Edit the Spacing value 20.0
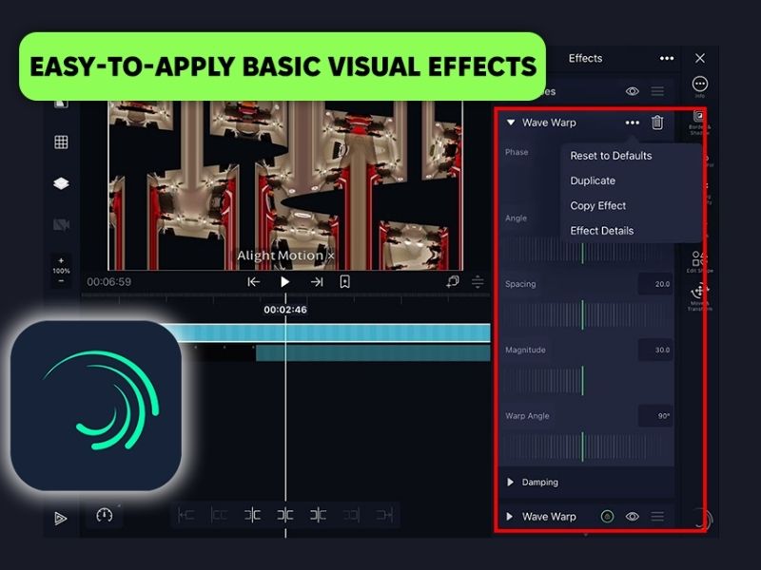The width and height of the screenshot is (761, 570). click(x=655, y=284)
